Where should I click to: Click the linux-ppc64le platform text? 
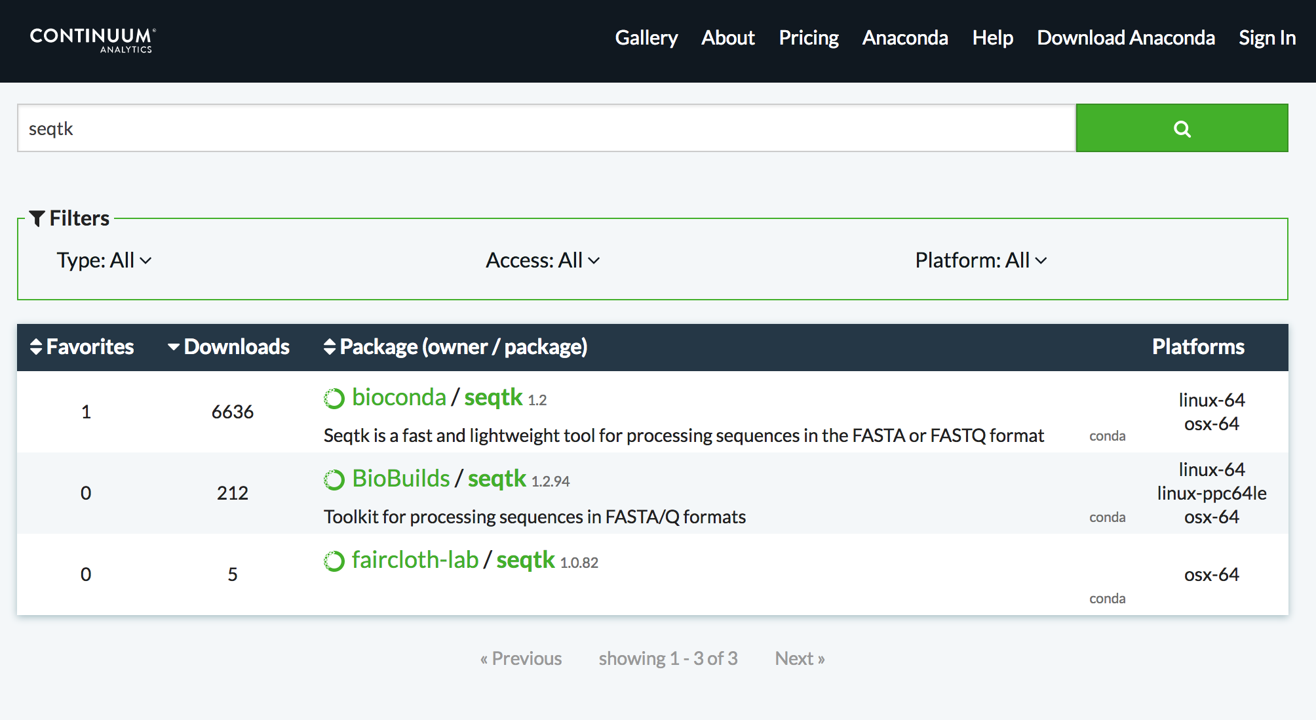tap(1212, 493)
